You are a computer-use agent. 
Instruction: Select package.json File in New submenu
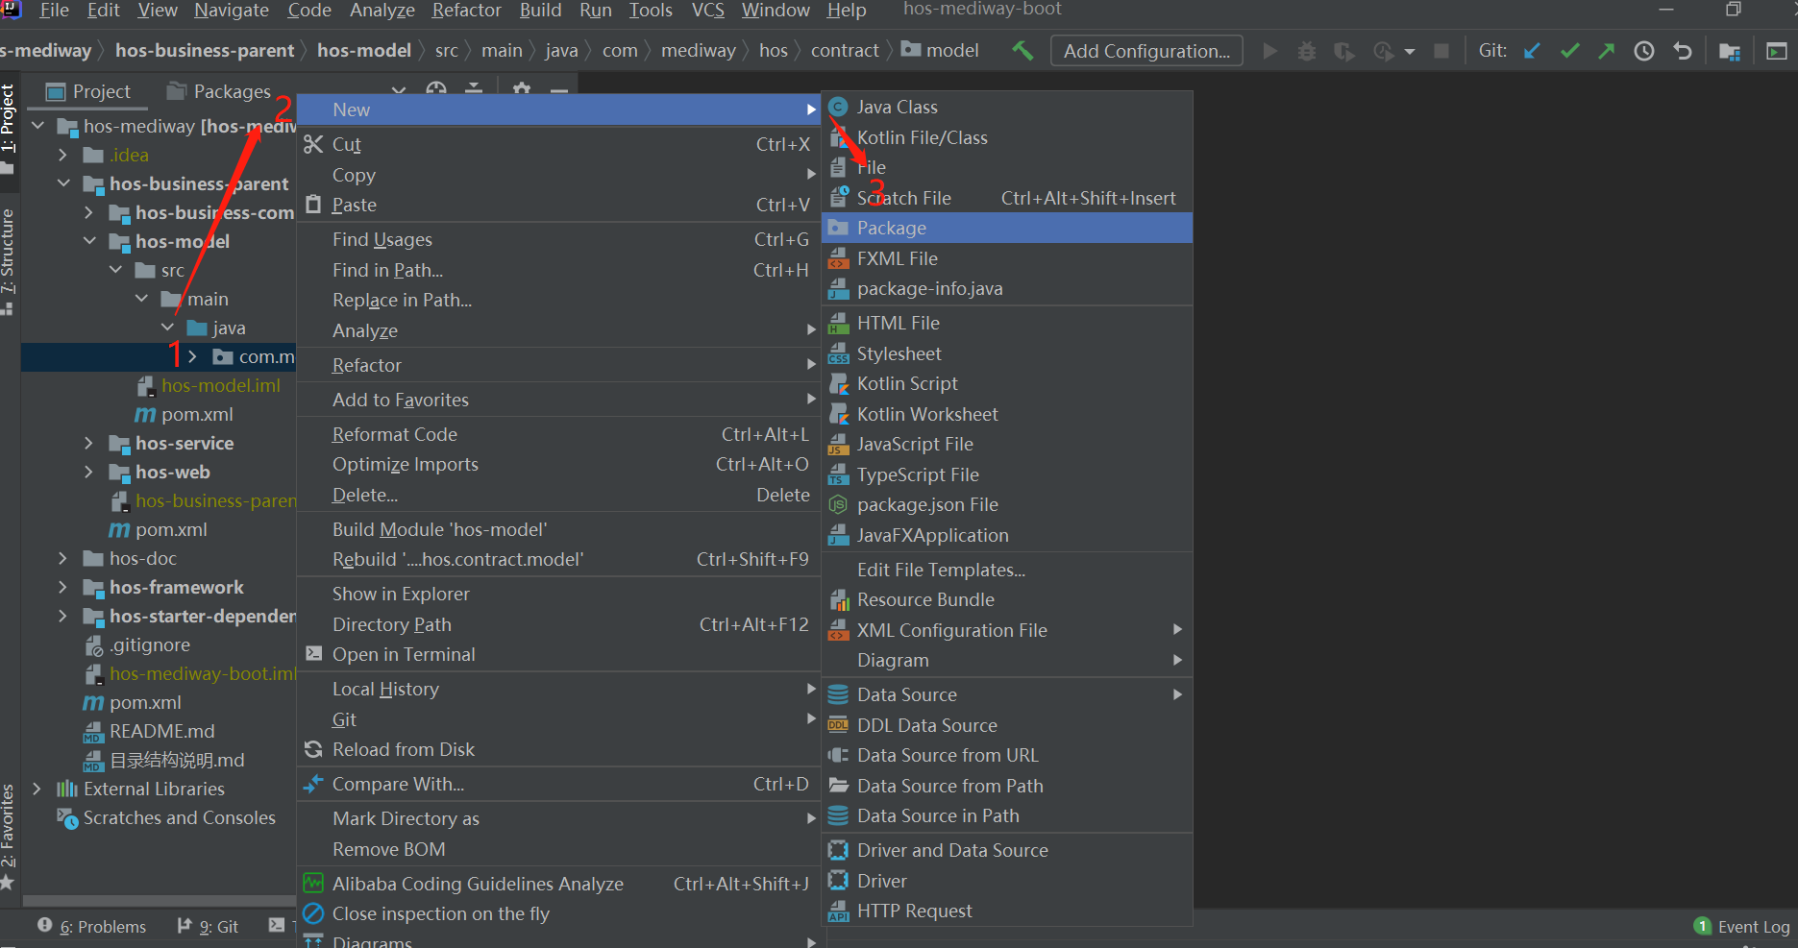1007,504
